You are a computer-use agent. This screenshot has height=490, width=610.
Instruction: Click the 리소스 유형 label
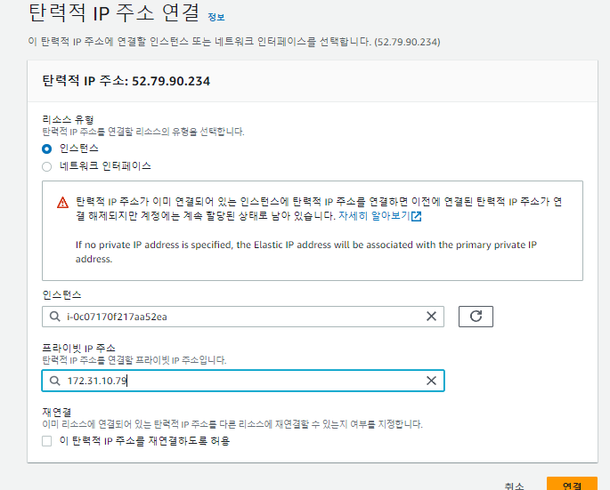(x=68, y=119)
